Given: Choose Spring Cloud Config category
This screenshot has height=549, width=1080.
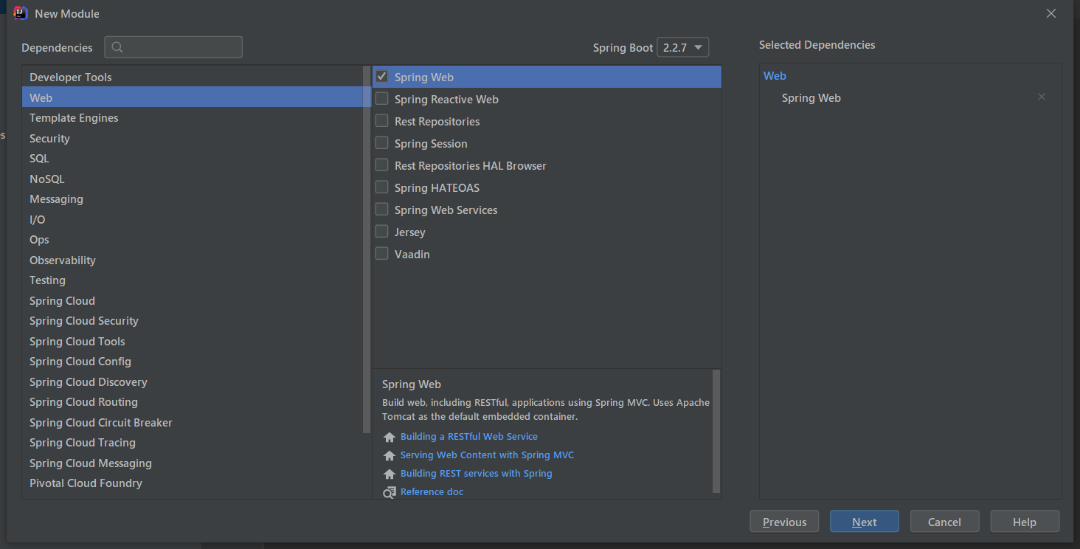Looking at the screenshot, I should (x=193, y=361).
